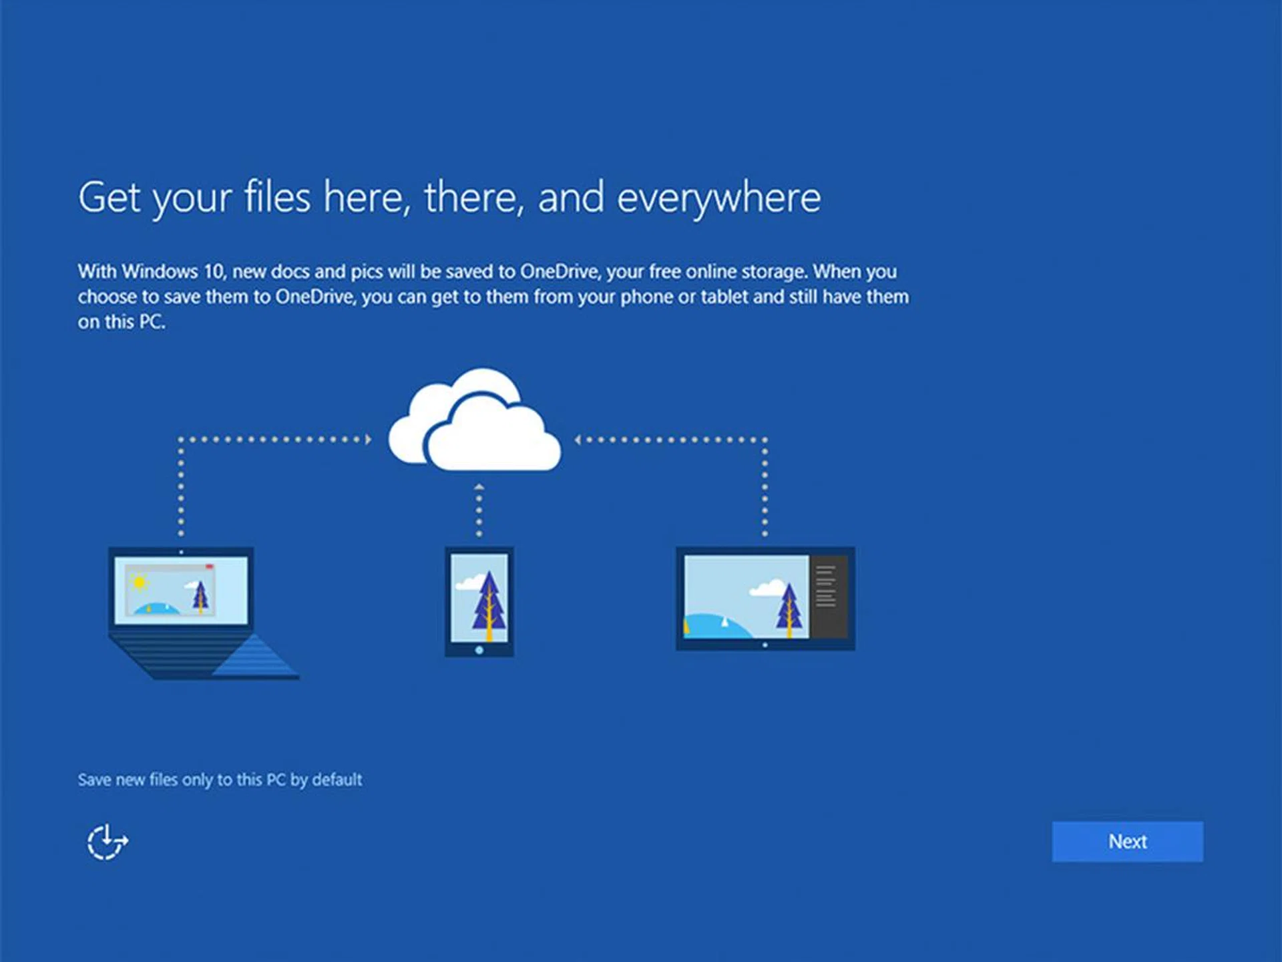The image size is (1282, 962).
Task: Click the yellow sun on laptop screen
Action: pyautogui.click(x=139, y=583)
